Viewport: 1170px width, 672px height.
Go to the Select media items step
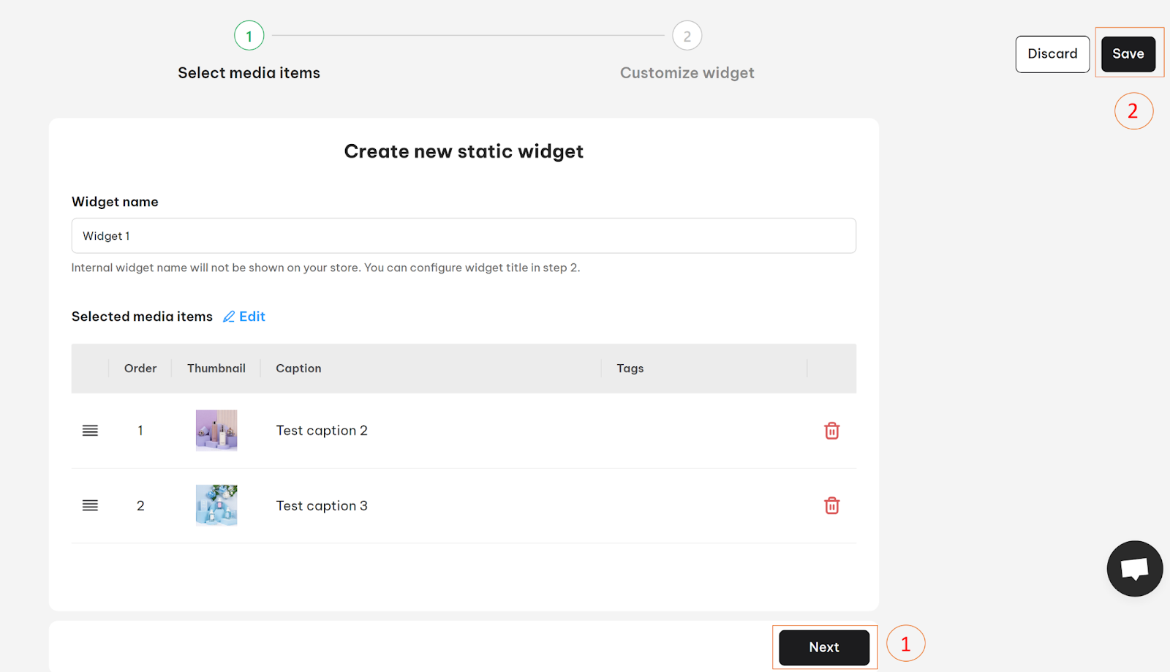click(249, 73)
